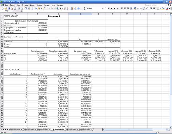
Task: Click the Print icon in the toolbar
Action: pos(19,9)
